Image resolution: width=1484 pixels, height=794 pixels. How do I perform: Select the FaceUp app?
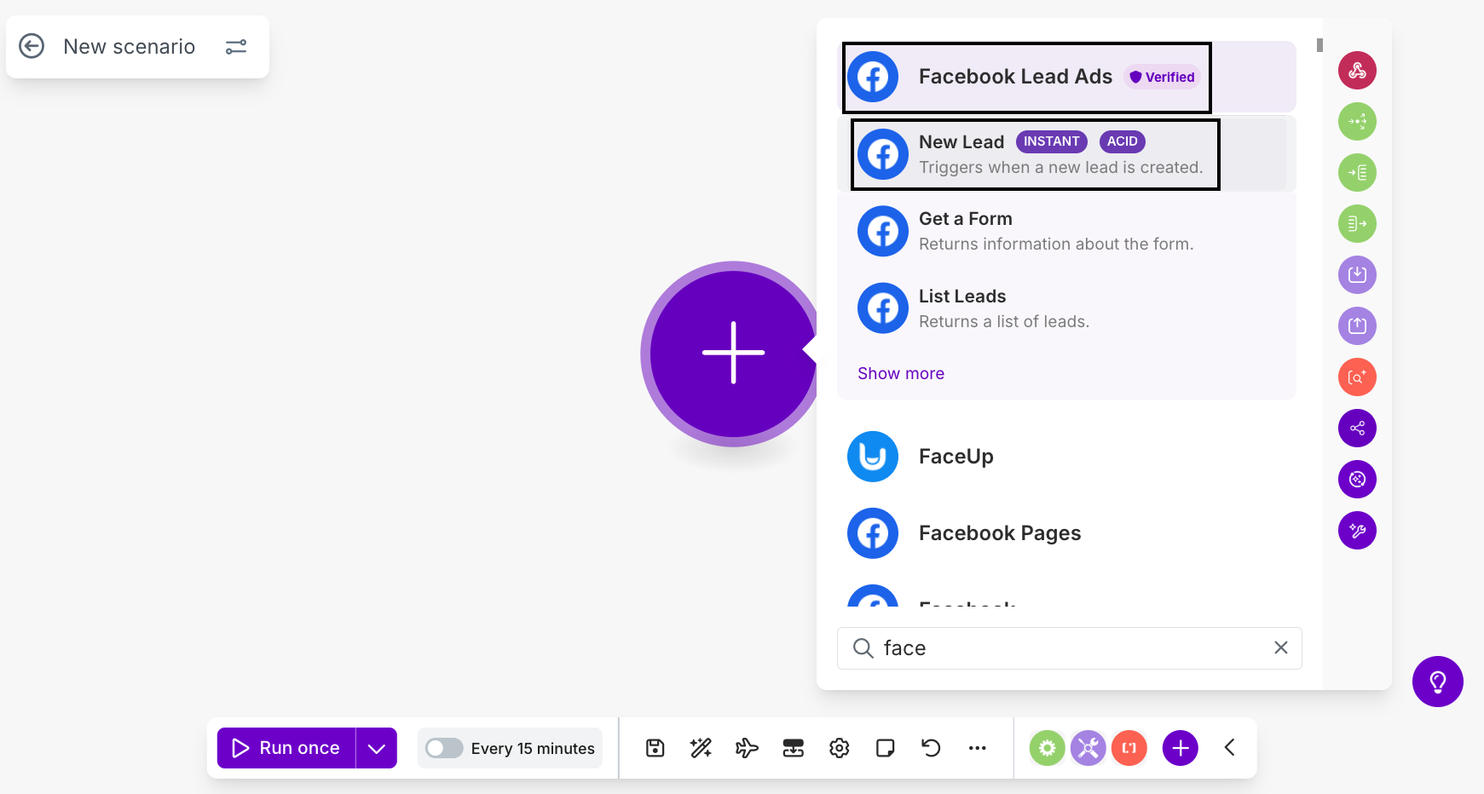click(1066, 457)
